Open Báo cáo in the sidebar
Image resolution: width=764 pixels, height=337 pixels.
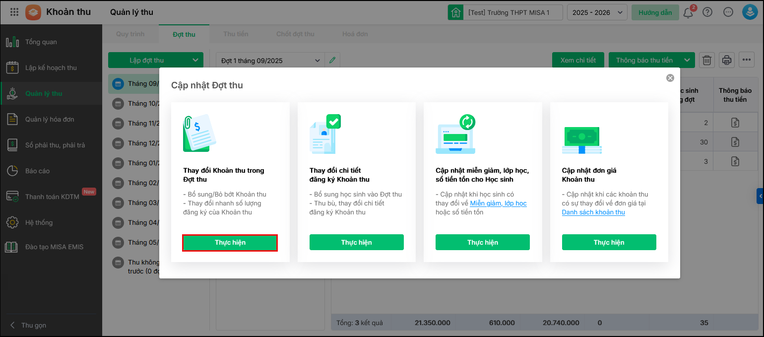38,171
